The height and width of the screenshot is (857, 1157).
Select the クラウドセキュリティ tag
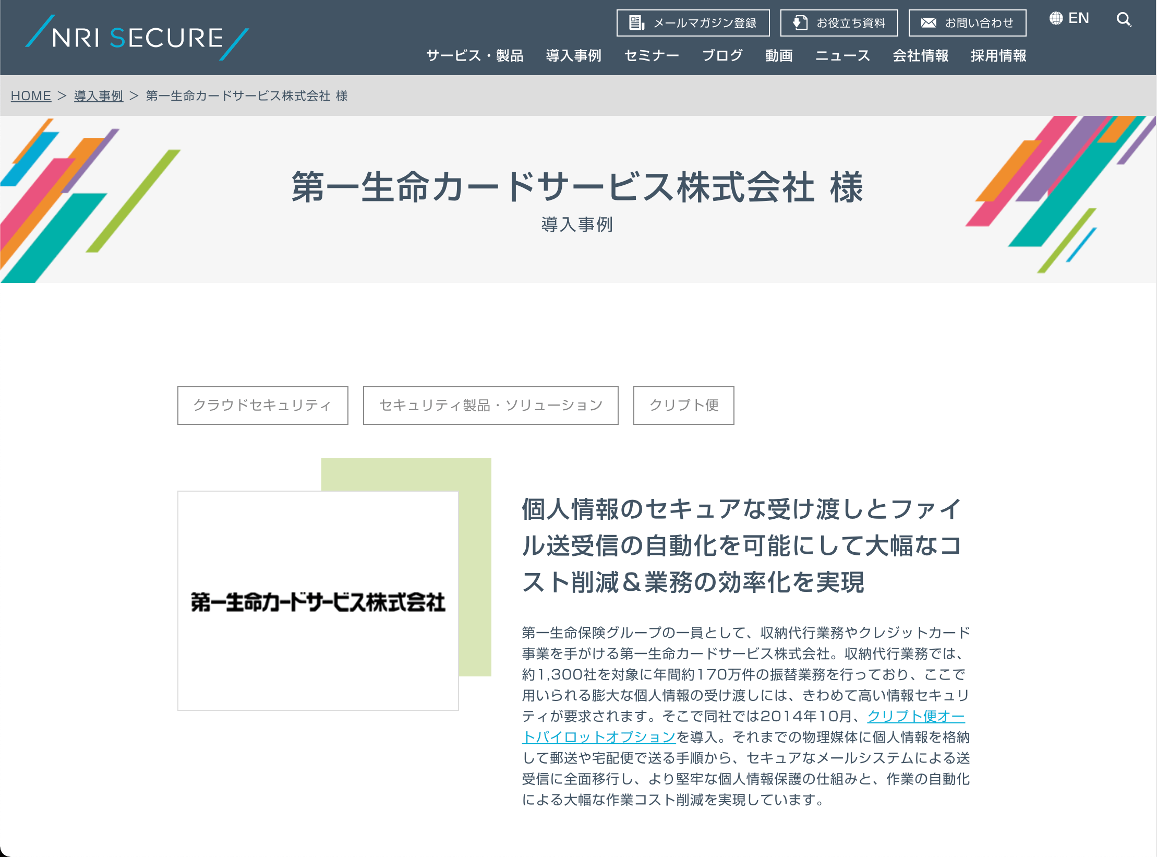click(x=263, y=406)
